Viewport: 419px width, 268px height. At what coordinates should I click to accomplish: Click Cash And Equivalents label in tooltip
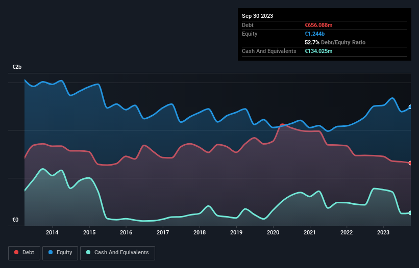pos(269,51)
